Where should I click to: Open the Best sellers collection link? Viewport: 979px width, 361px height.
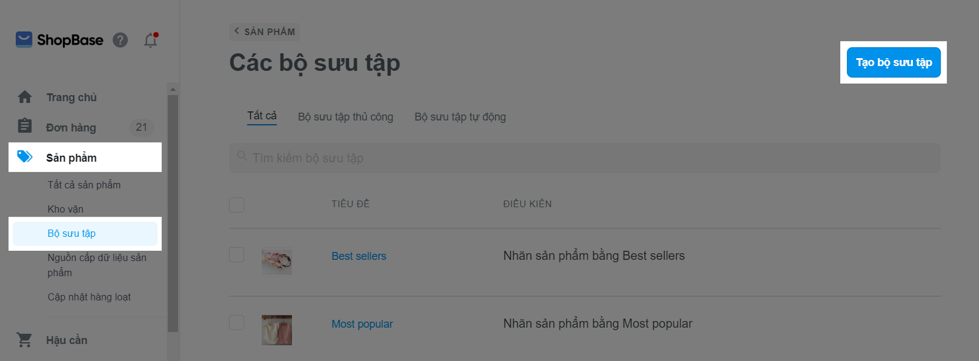click(359, 256)
